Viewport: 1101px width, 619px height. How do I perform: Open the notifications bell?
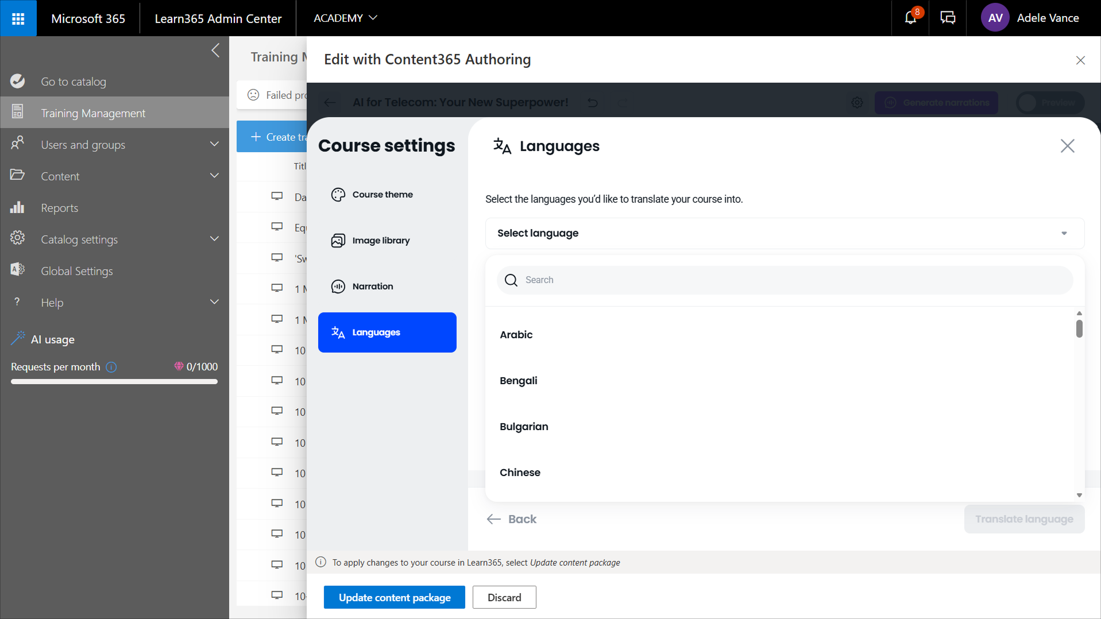(x=910, y=18)
